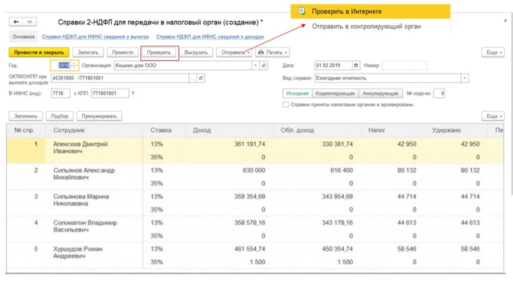The height and width of the screenshot is (282, 513).
Task: Choose 'Проверить в Интернете' menu entry
Action: click(x=346, y=11)
